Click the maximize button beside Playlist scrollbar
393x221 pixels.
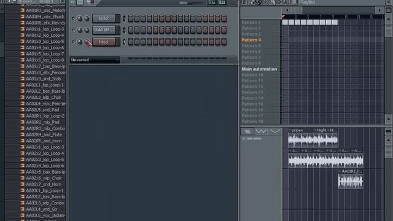point(388,10)
